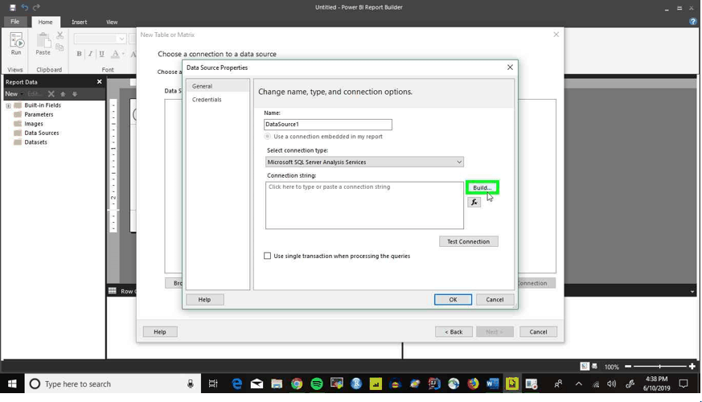The height and width of the screenshot is (402, 702).
Task: Open Firefox from taskbar
Action: click(473, 384)
